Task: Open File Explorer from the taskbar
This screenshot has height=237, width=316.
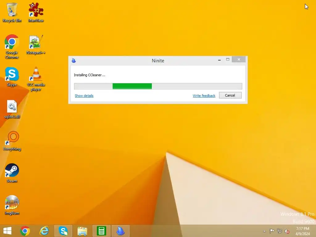Action: (82, 231)
